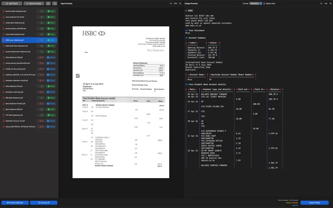333x208 pixels.
Task: Click the Add File(s) button
Action: pyautogui.click(x=12, y=4)
